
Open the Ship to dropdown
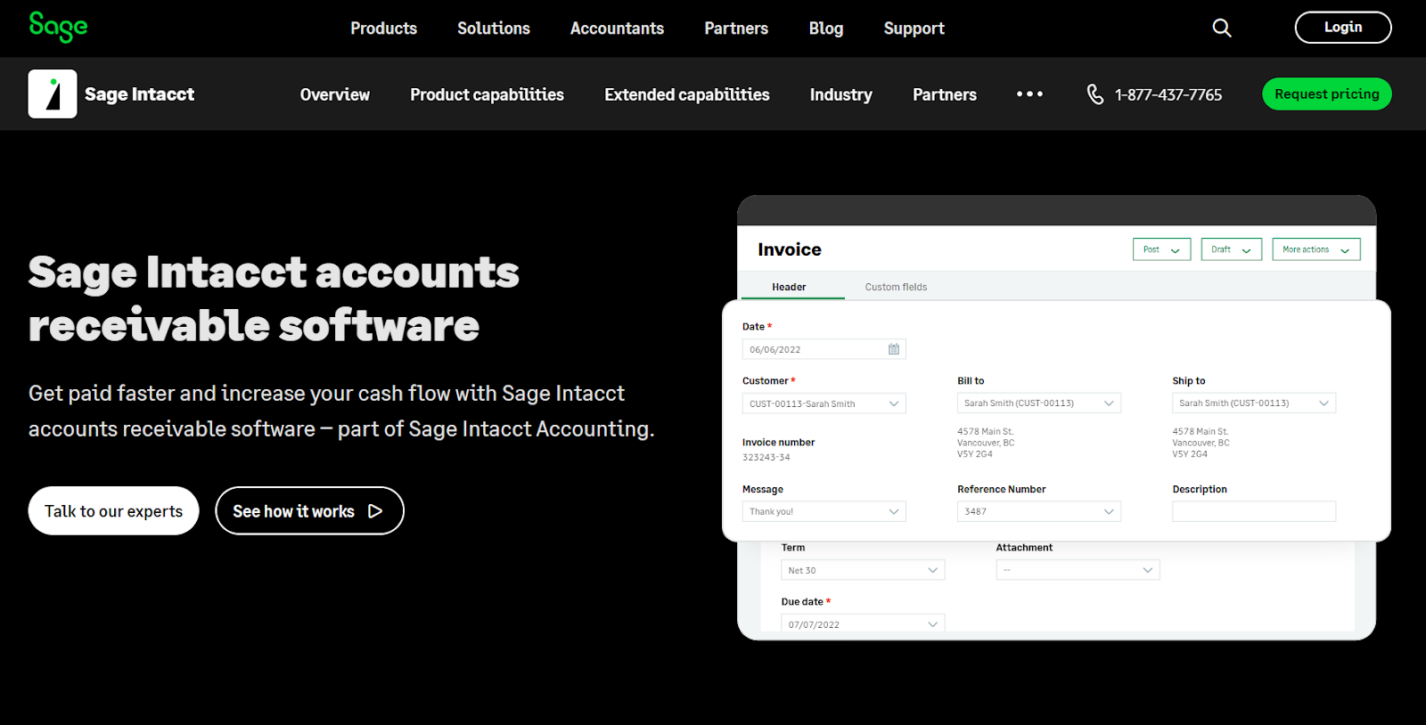click(x=1253, y=403)
